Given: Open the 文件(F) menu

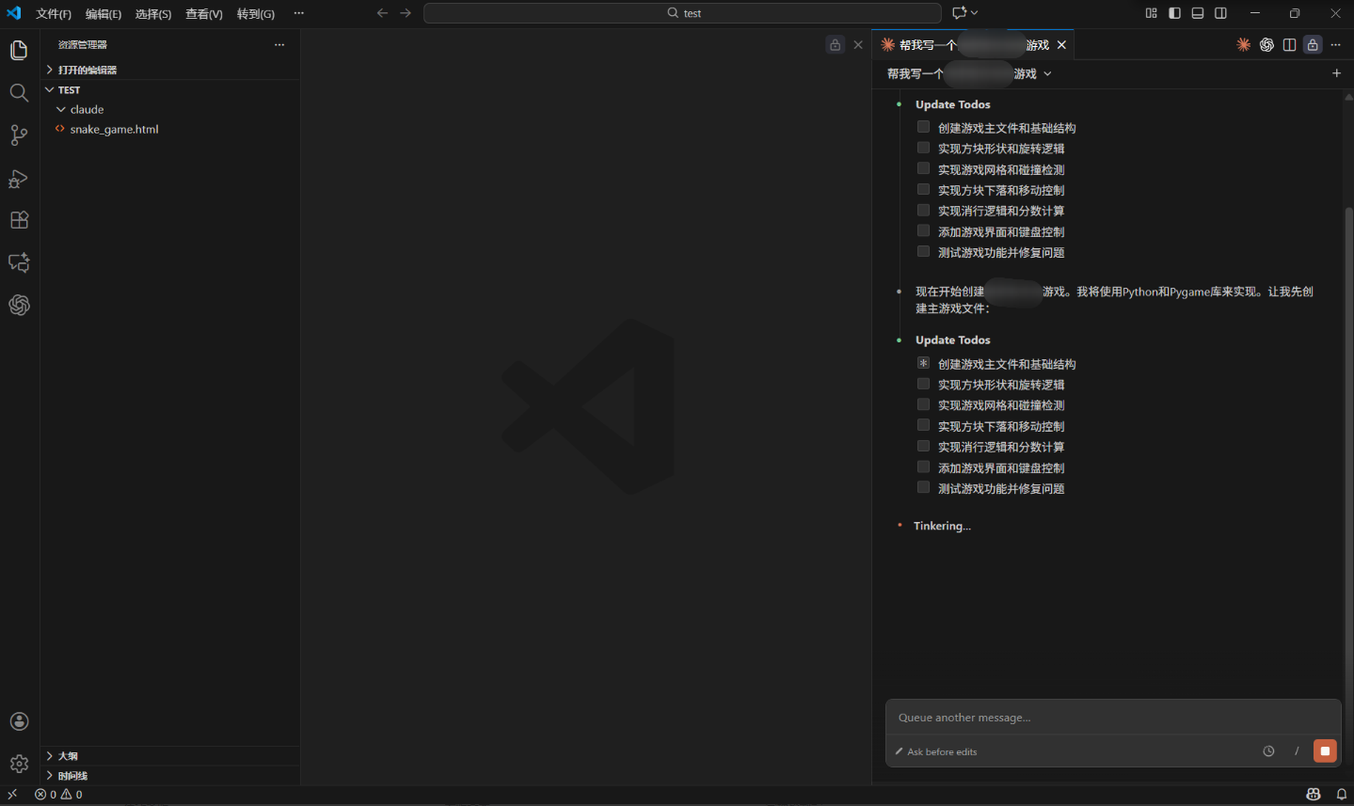Looking at the screenshot, I should point(54,14).
